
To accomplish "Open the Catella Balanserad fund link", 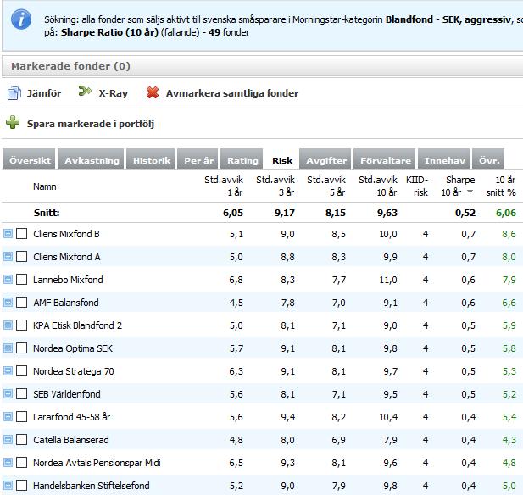I will [71, 440].
